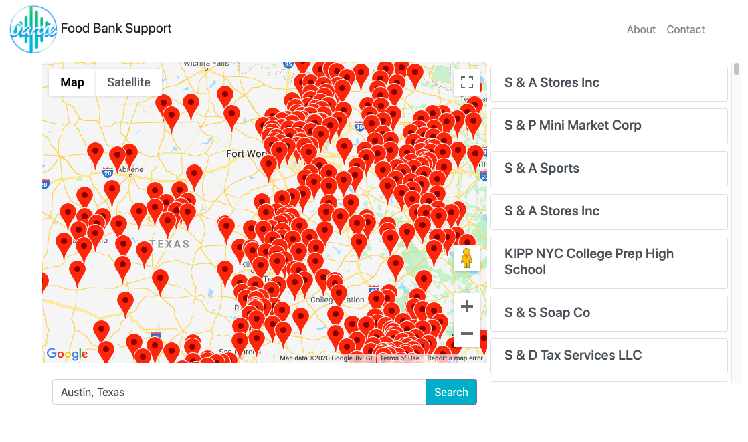The width and height of the screenshot is (748, 442).
Task: Zoom in with the plus button
Action: point(467,306)
